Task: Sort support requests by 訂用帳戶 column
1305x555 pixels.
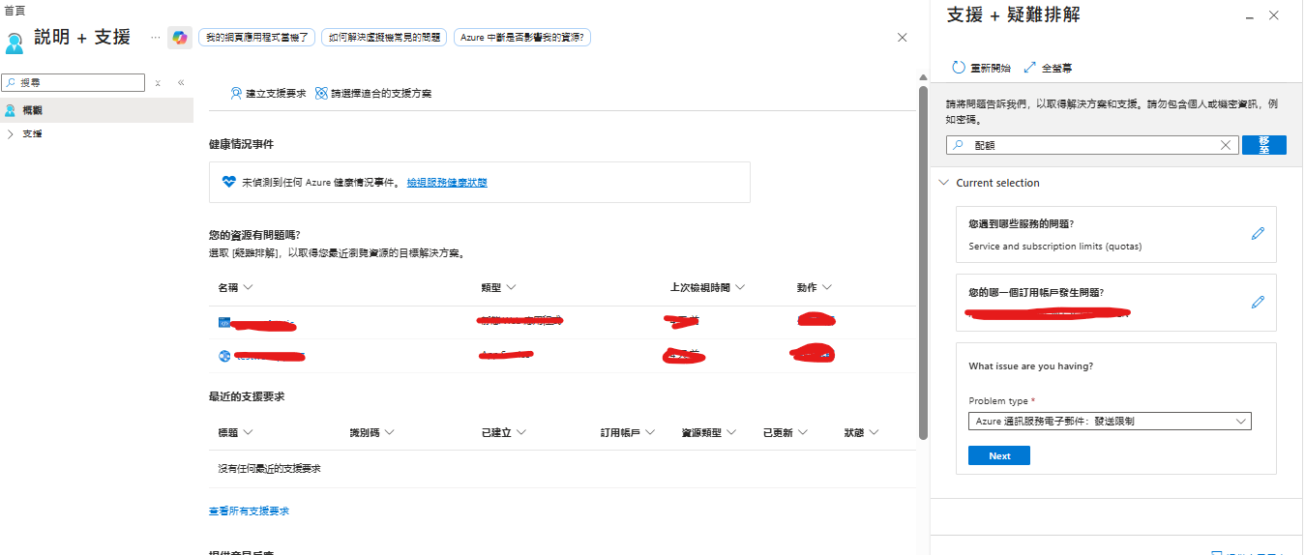Action: click(628, 432)
